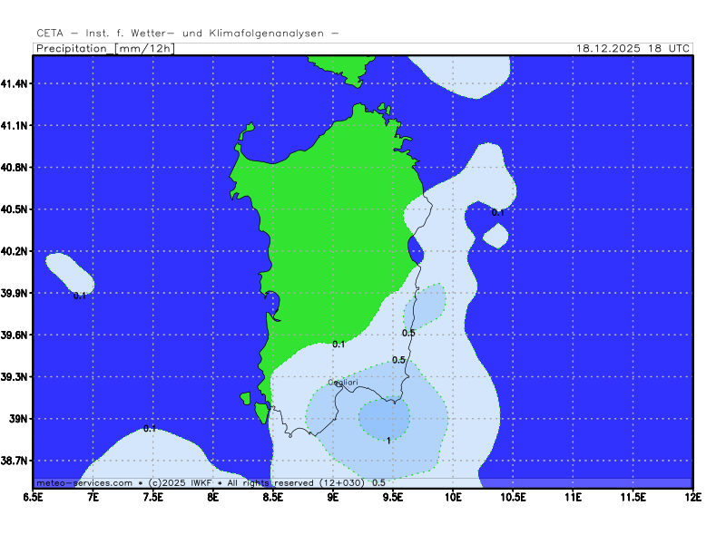
Task: Click the 40.2N latitude axis label
Action: pos(15,251)
